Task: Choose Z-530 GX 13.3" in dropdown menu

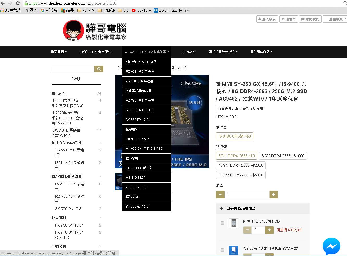Action: click(x=147, y=187)
